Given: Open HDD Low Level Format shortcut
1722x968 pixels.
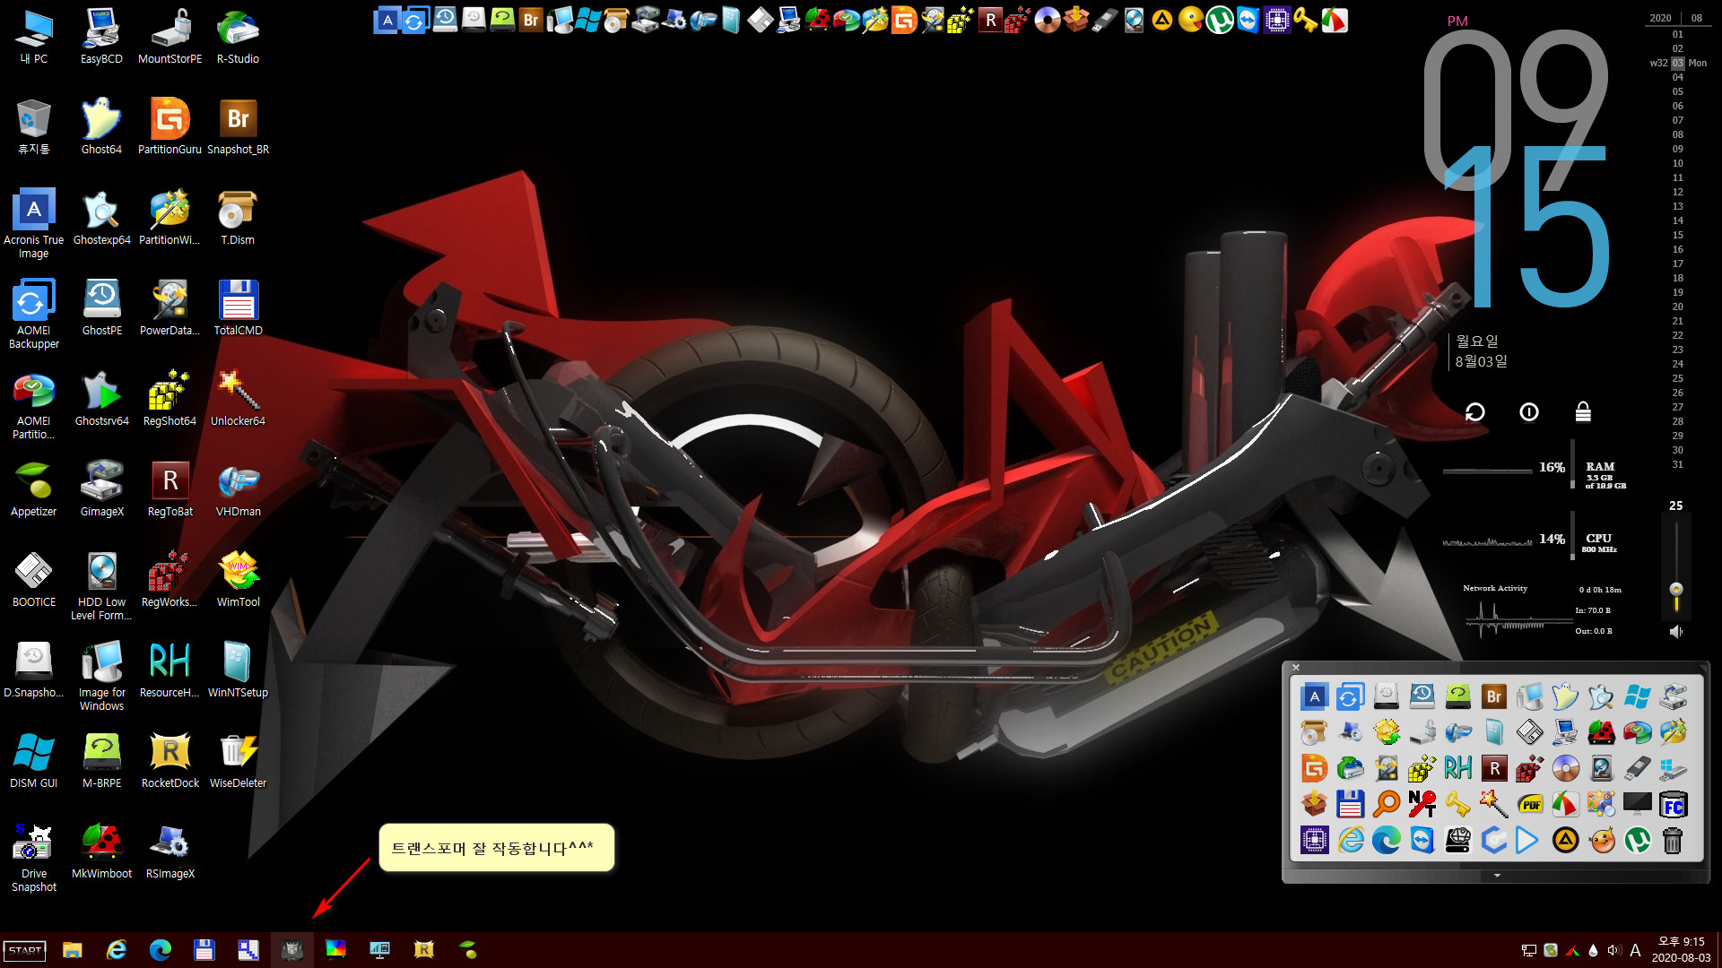Looking at the screenshot, I should pyautogui.click(x=101, y=586).
